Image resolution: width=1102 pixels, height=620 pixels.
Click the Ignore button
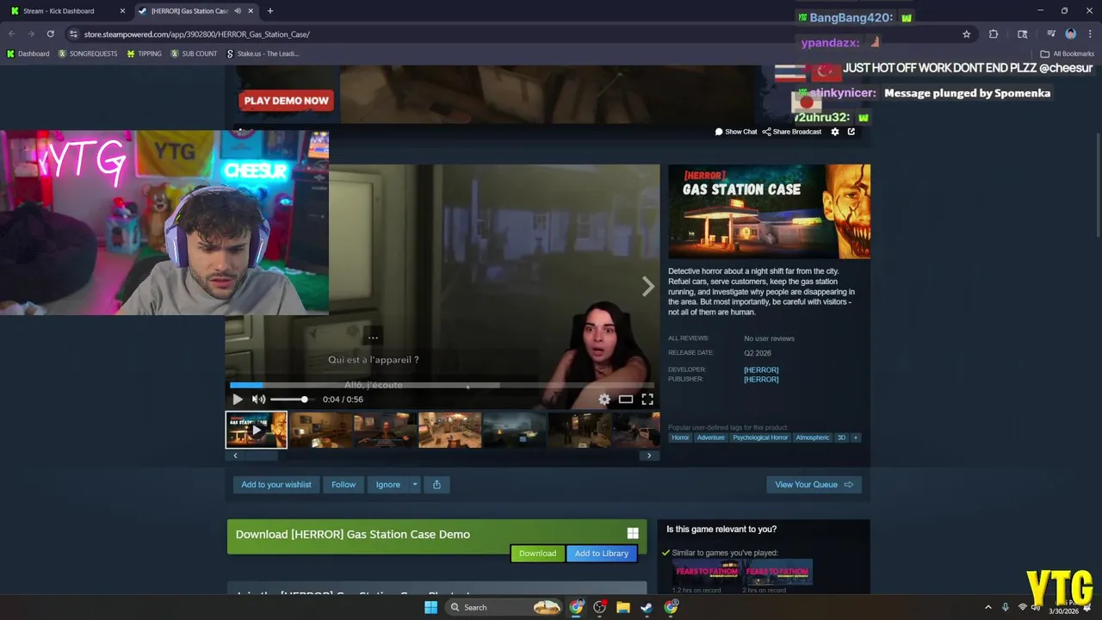tap(387, 485)
